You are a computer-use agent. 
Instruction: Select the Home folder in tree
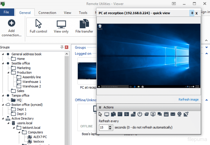(x=21, y=59)
